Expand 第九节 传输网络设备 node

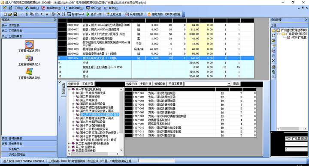pyautogui.click(x=73, y=122)
